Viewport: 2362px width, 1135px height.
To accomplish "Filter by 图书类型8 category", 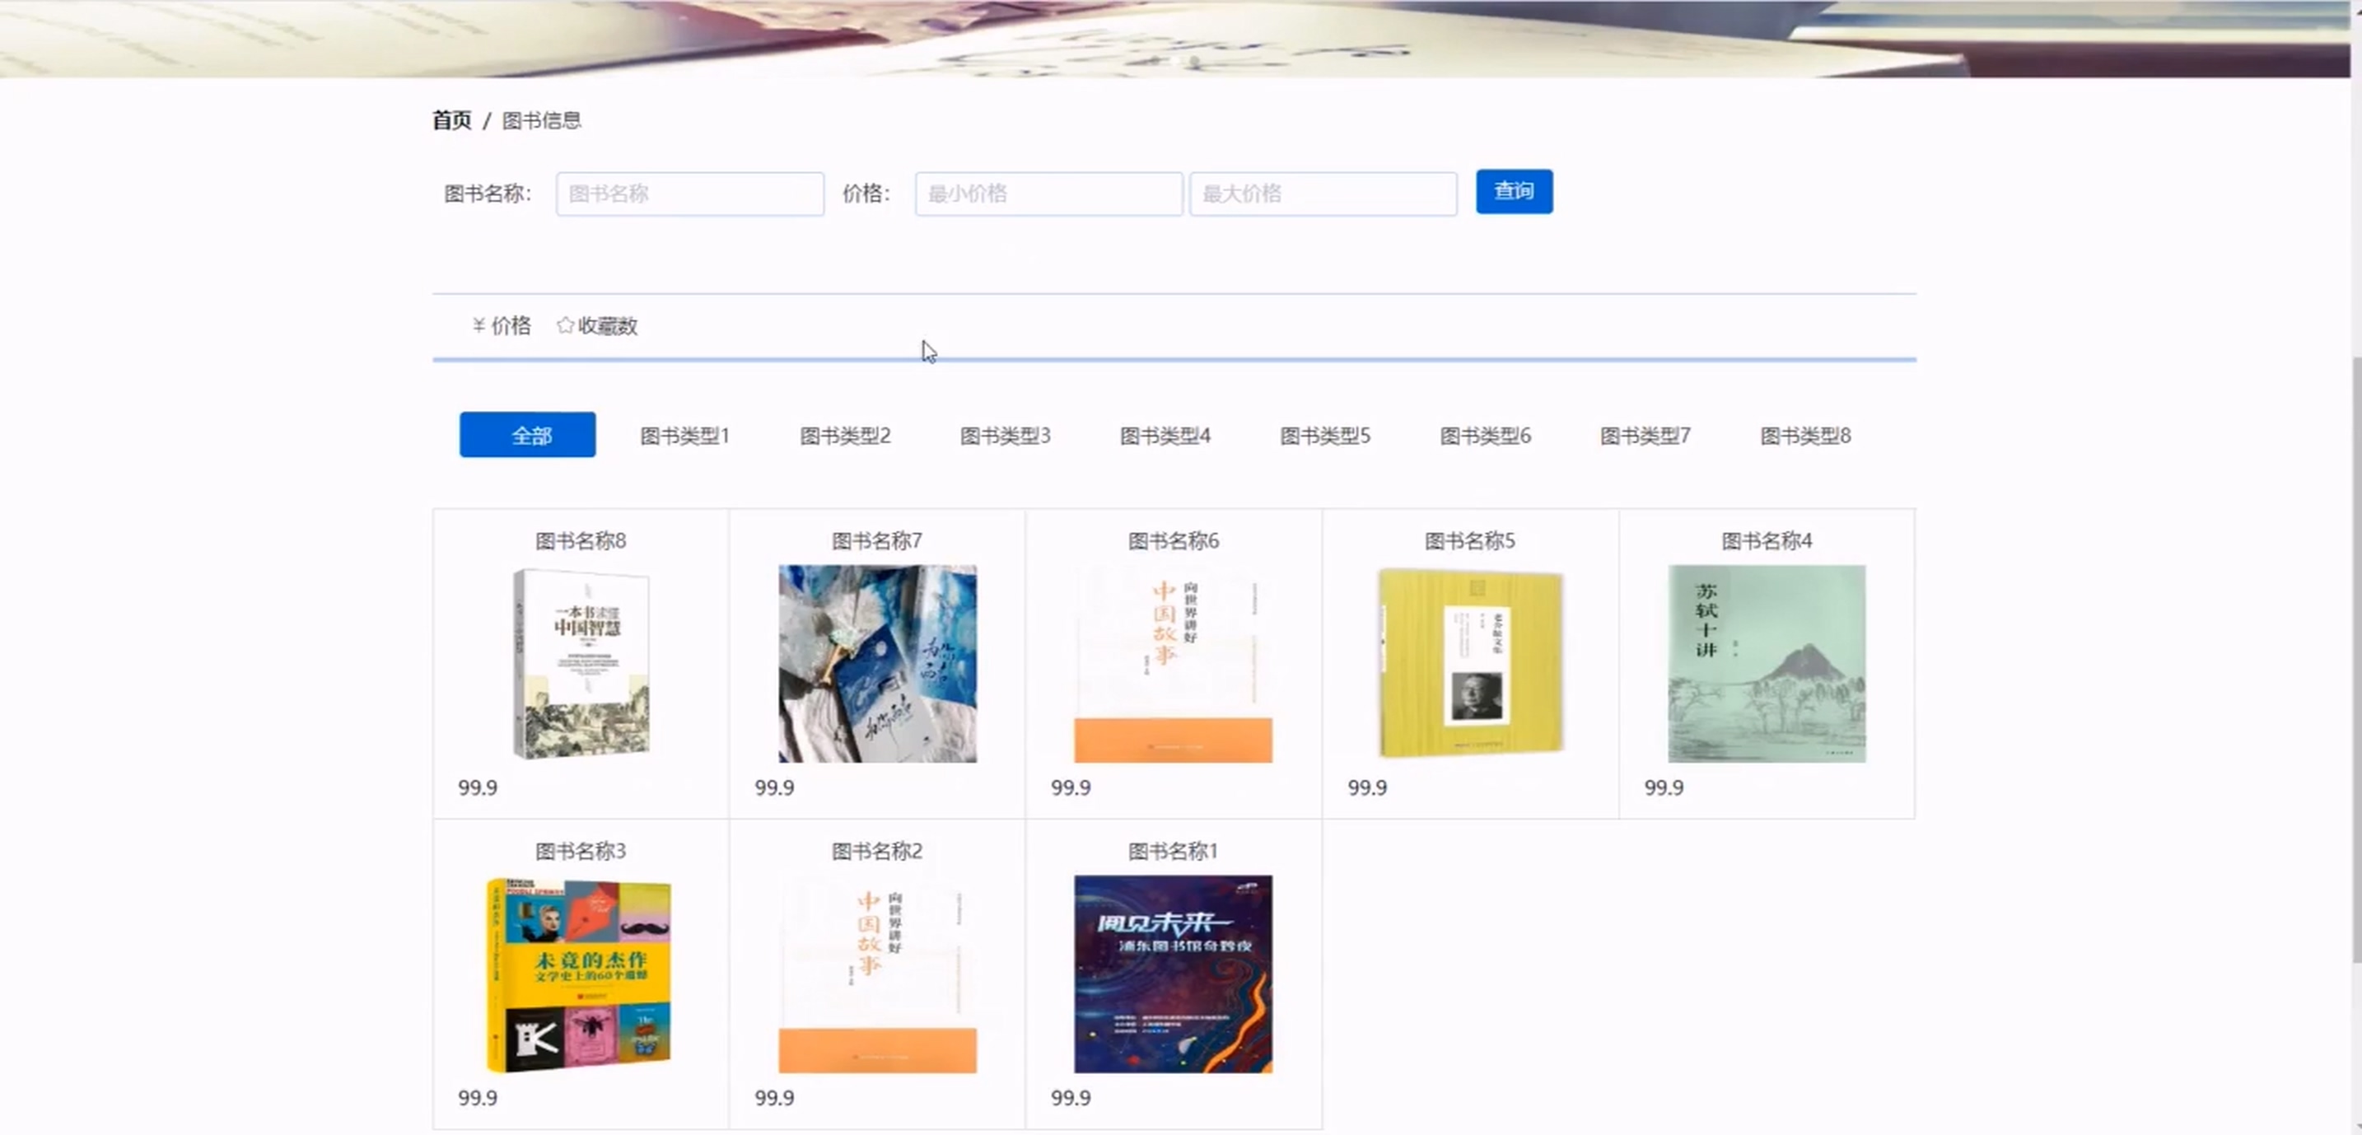I will coord(1804,436).
